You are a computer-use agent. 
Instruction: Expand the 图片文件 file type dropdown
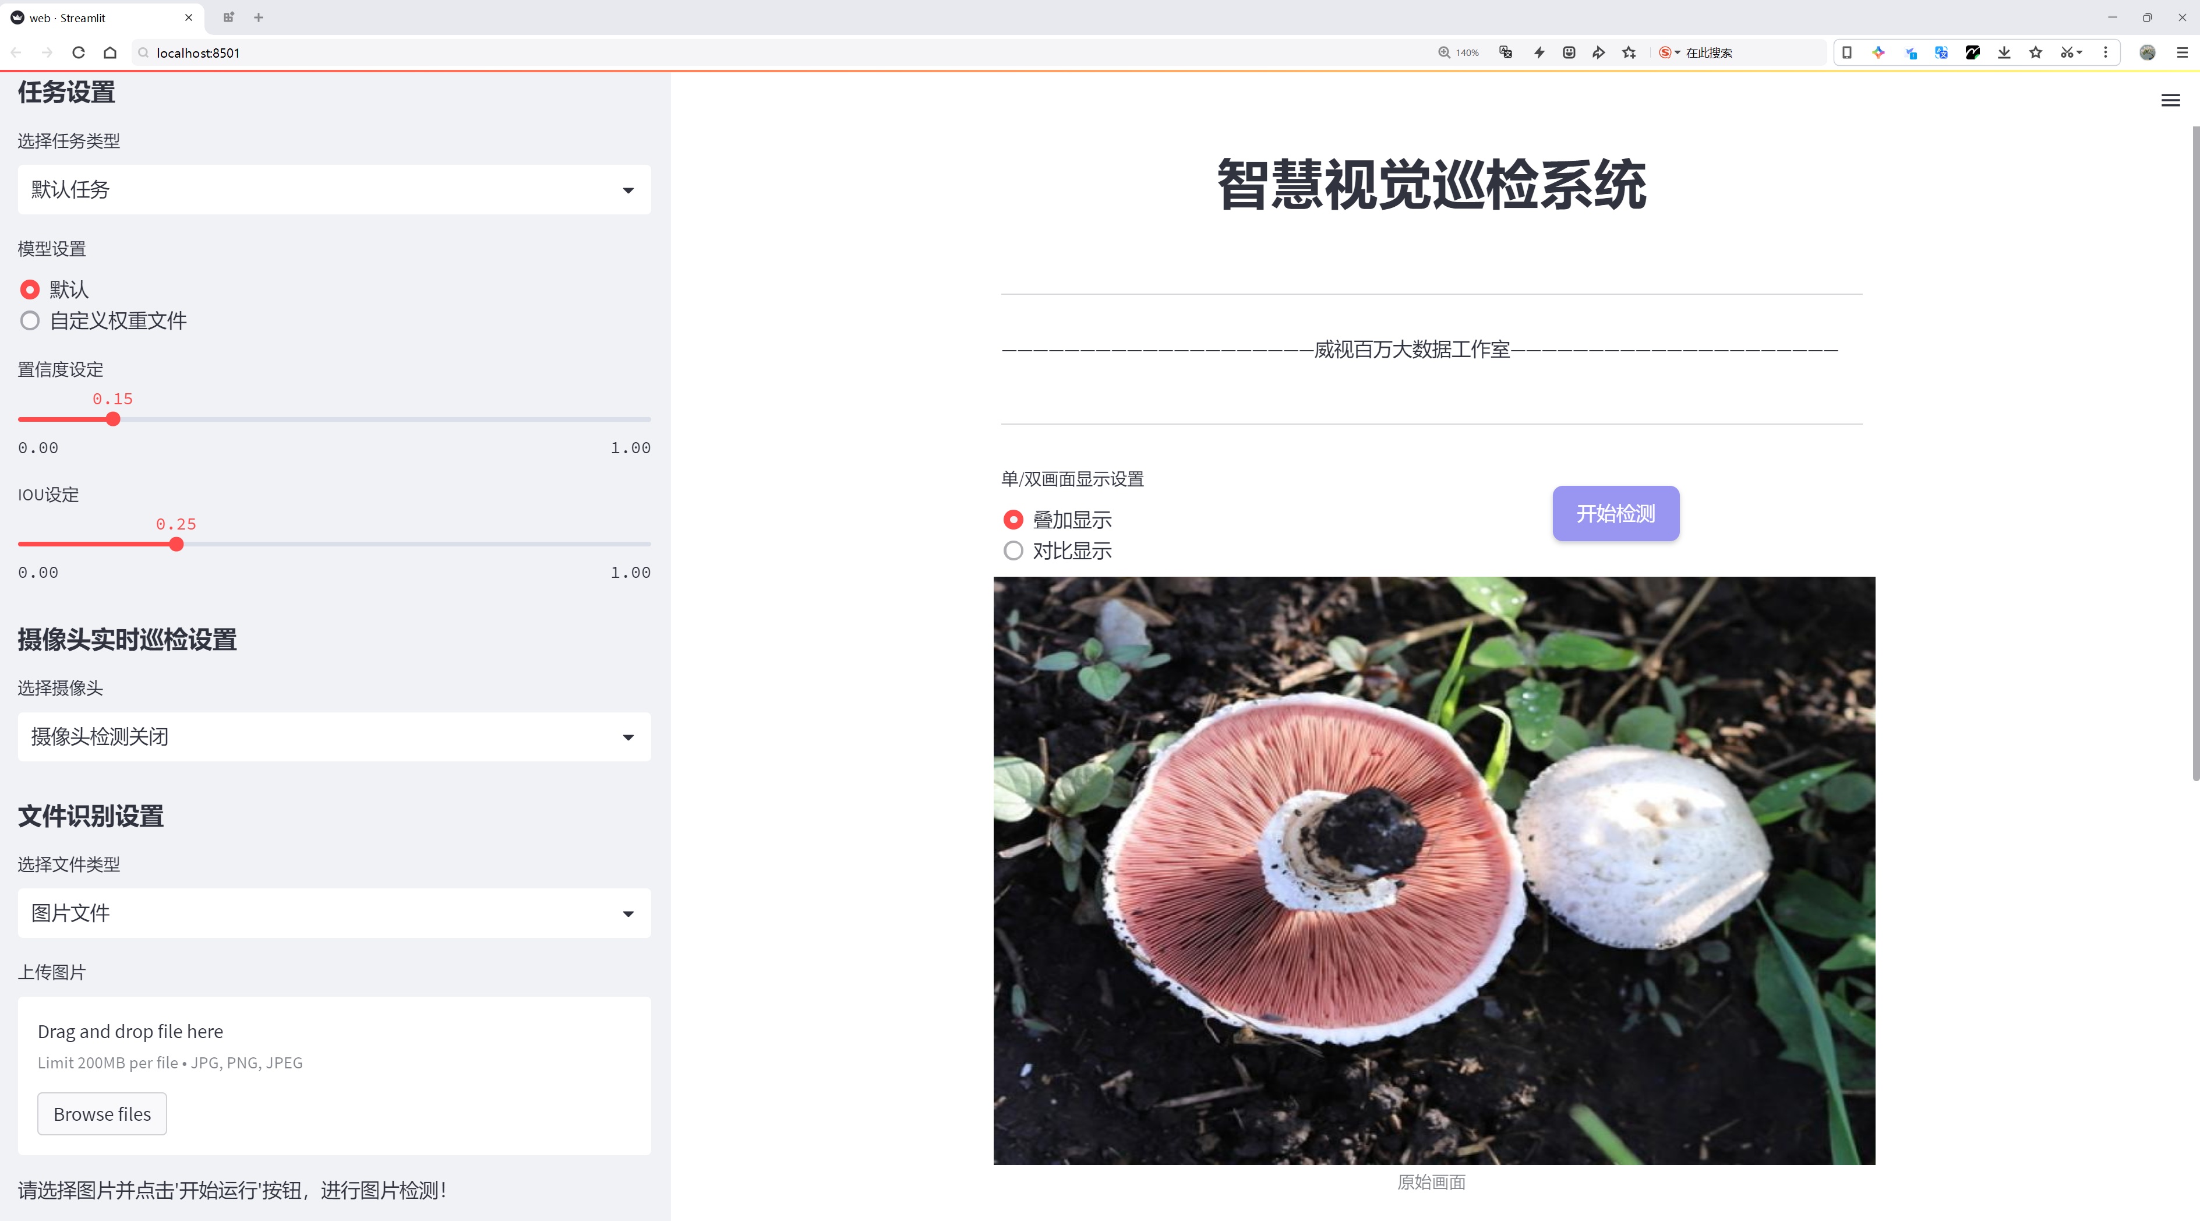coord(334,913)
